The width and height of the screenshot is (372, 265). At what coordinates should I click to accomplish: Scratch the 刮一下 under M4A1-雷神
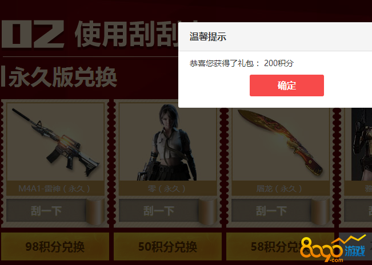coord(46,211)
